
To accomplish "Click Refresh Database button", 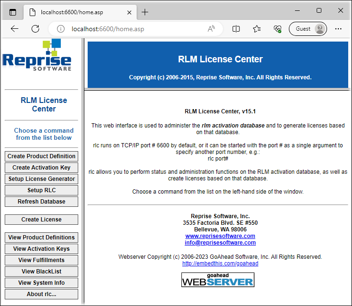I will (x=41, y=202).
